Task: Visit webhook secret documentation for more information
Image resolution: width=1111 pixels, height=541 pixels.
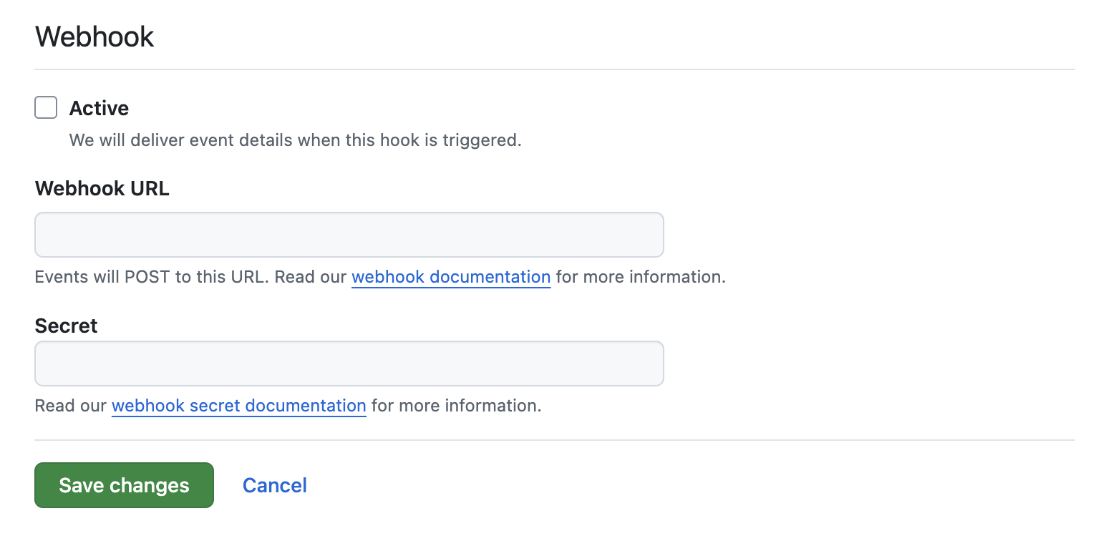Action: (x=238, y=406)
